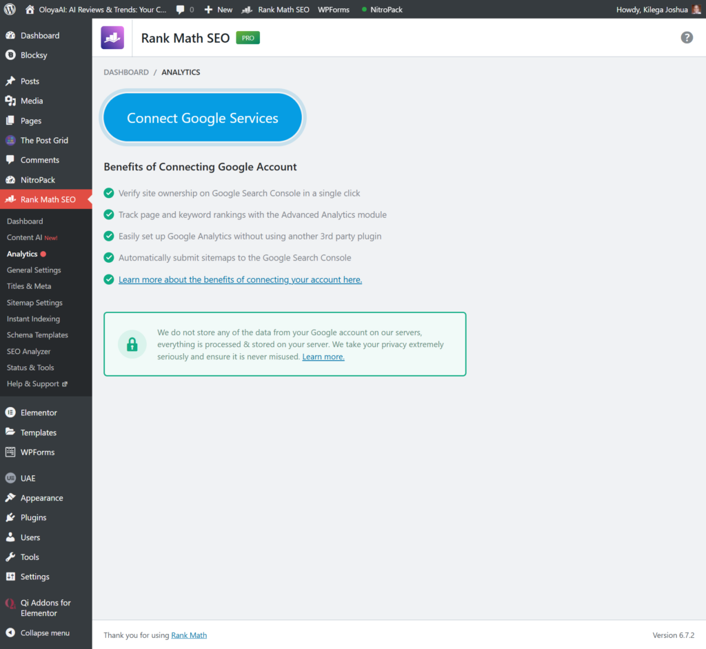Click the Settings sliders icon
Viewport: 706px width, 649px height.
(x=10, y=577)
